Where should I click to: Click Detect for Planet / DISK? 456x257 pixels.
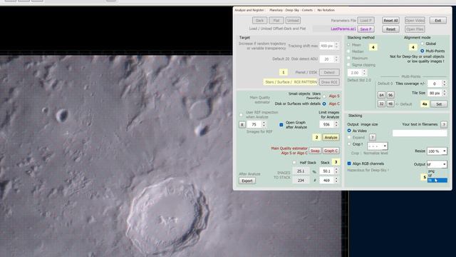329,72
